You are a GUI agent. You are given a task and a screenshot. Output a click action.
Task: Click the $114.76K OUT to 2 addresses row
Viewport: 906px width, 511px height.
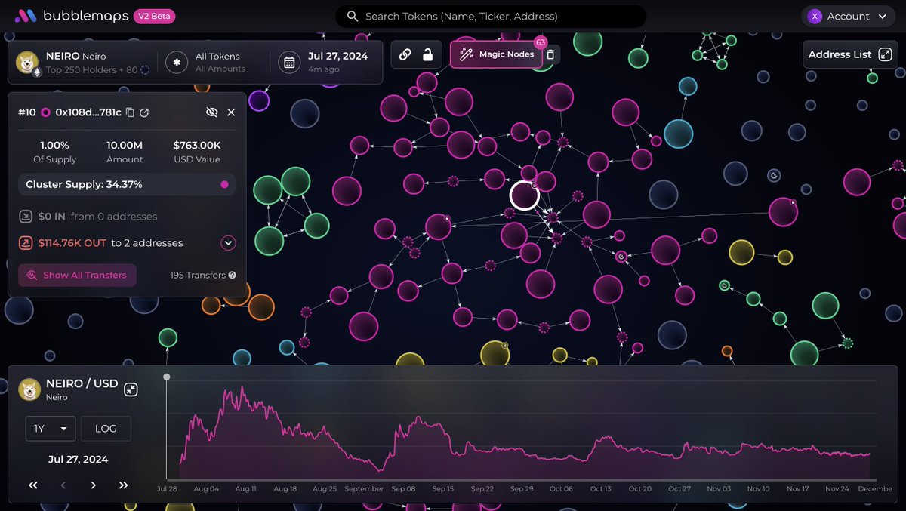click(x=127, y=243)
